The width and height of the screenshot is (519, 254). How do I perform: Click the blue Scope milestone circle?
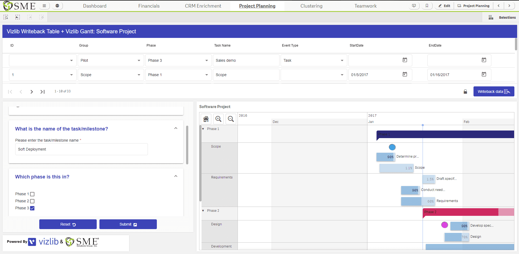coord(392,147)
